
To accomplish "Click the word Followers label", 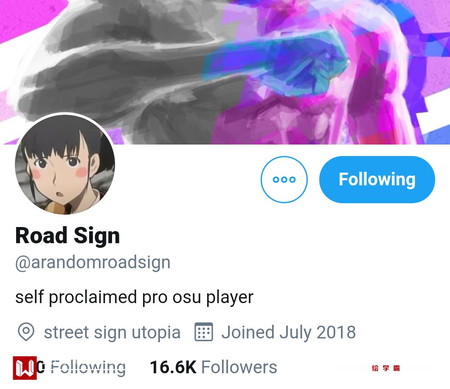I will coord(239,367).
